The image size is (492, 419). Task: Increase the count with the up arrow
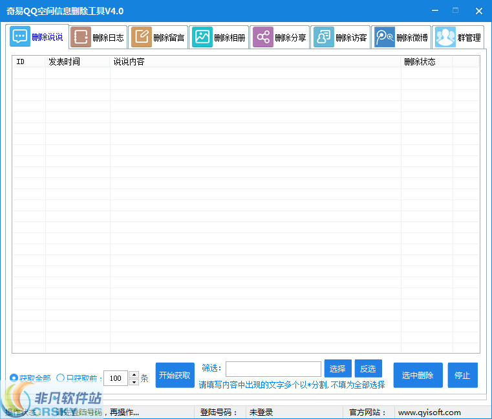coord(134,375)
